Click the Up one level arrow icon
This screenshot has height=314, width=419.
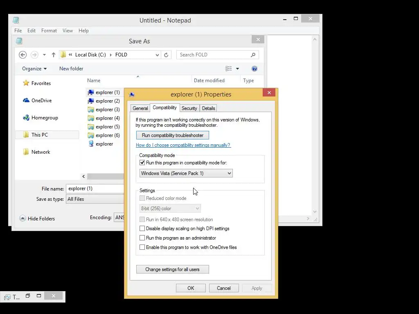point(54,55)
